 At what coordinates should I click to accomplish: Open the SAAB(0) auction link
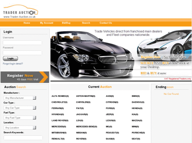coord(110,139)
